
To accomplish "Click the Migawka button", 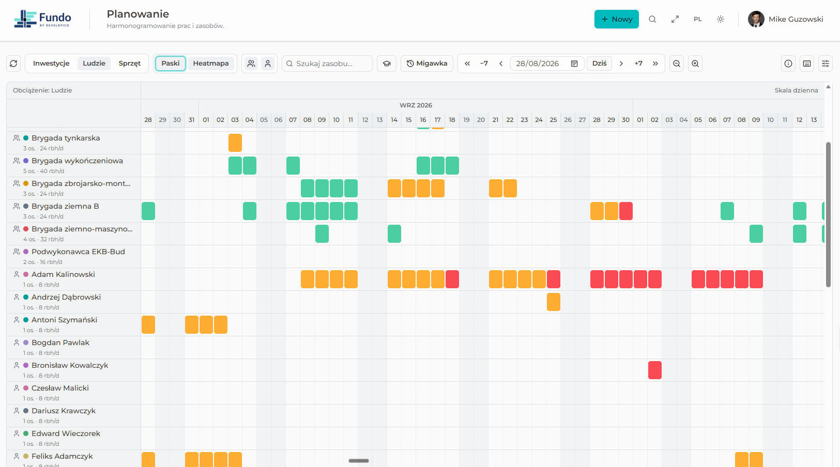I will (x=427, y=64).
